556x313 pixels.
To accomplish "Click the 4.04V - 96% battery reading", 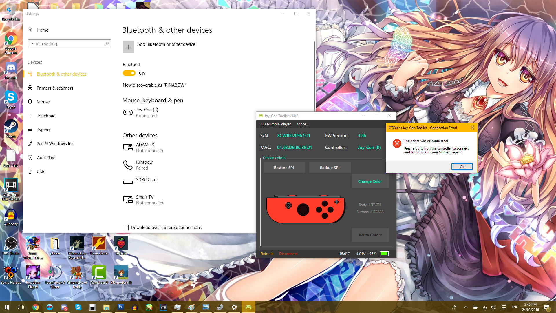I will [366, 254].
